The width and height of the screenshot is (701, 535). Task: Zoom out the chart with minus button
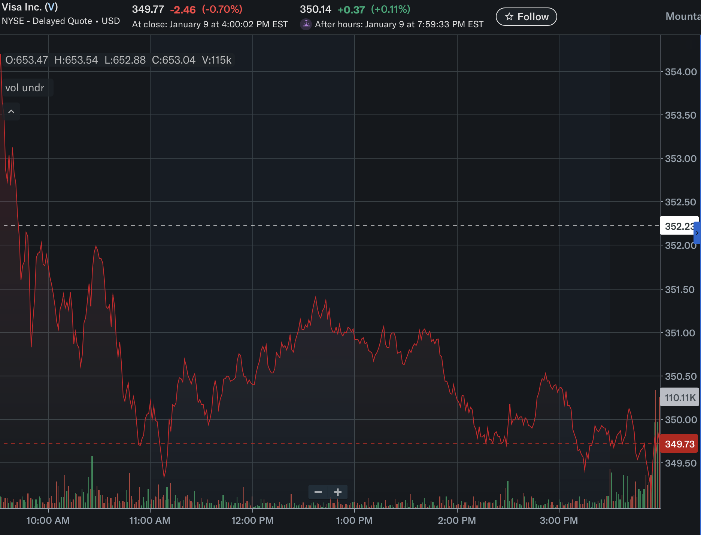[x=318, y=492]
